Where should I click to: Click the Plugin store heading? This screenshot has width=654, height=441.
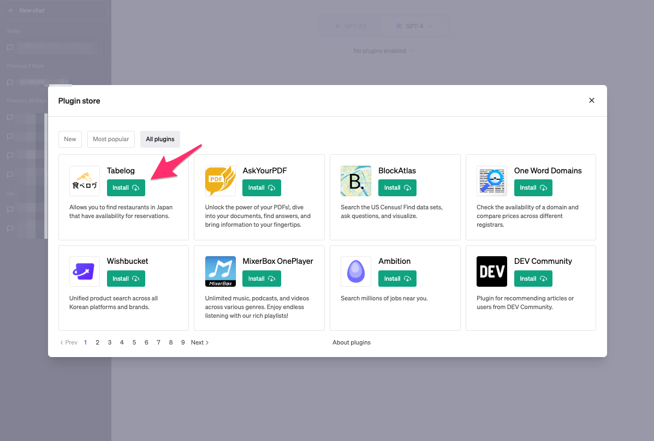tap(79, 101)
